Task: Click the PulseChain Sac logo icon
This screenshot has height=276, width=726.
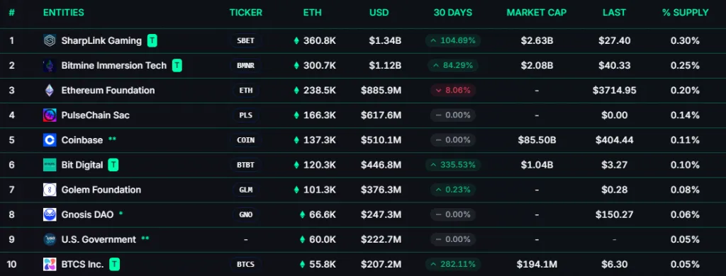Action: (x=50, y=115)
